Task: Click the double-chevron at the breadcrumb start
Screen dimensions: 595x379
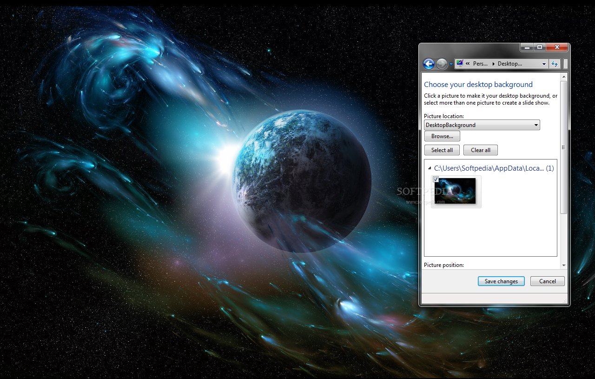Action: (468, 64)
